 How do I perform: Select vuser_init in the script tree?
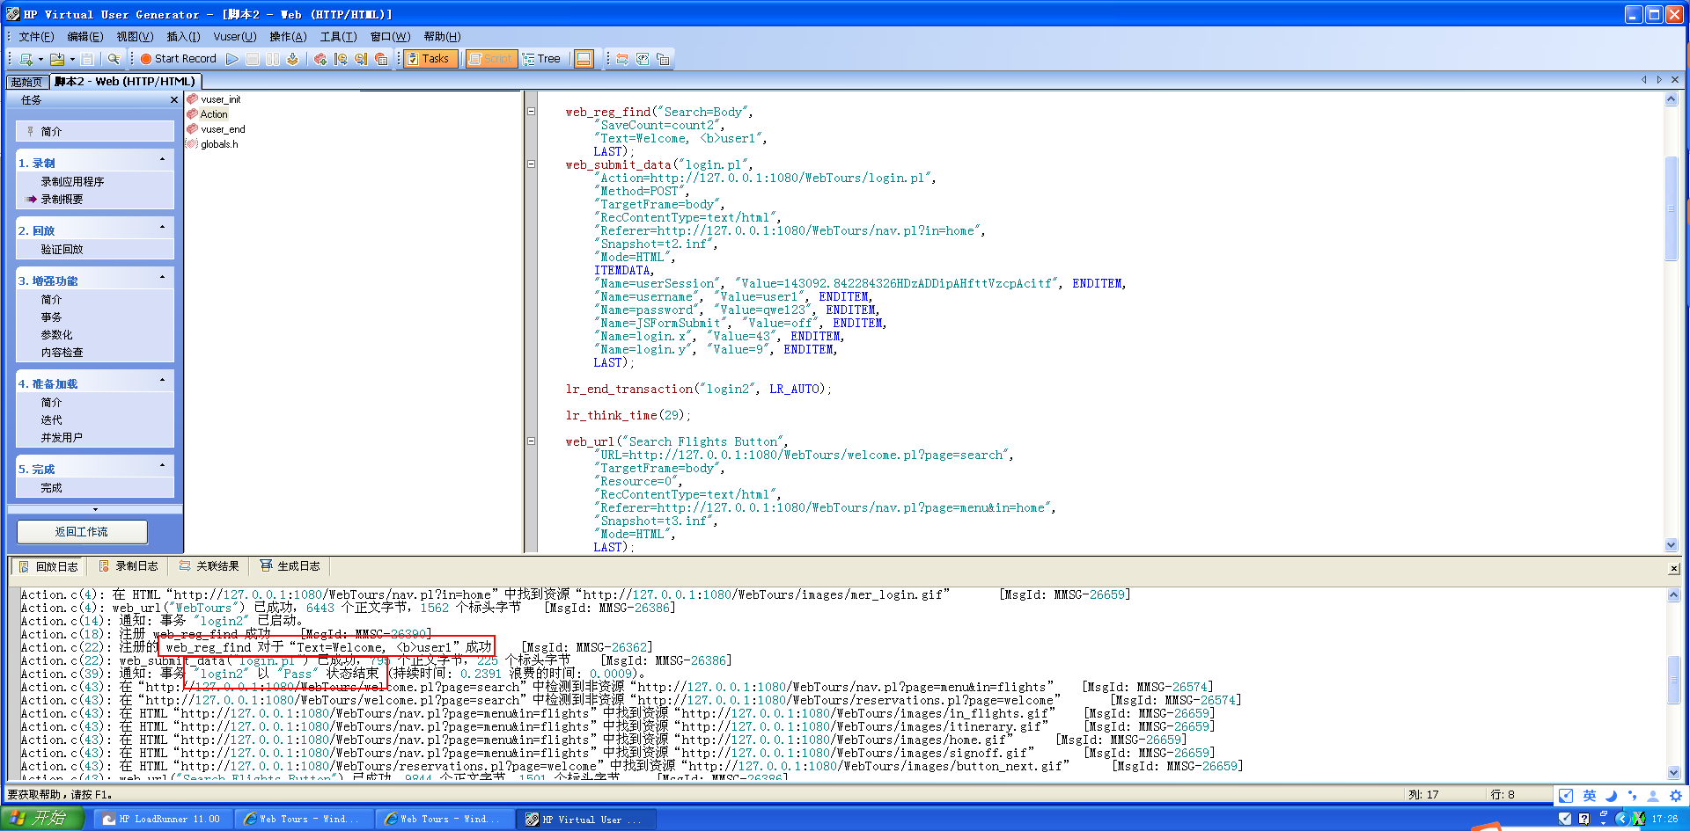[x=220, y=99]
